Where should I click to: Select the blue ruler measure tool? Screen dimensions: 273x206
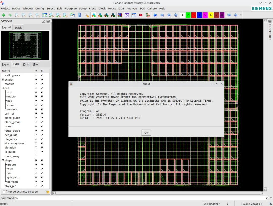pos(80,15)
